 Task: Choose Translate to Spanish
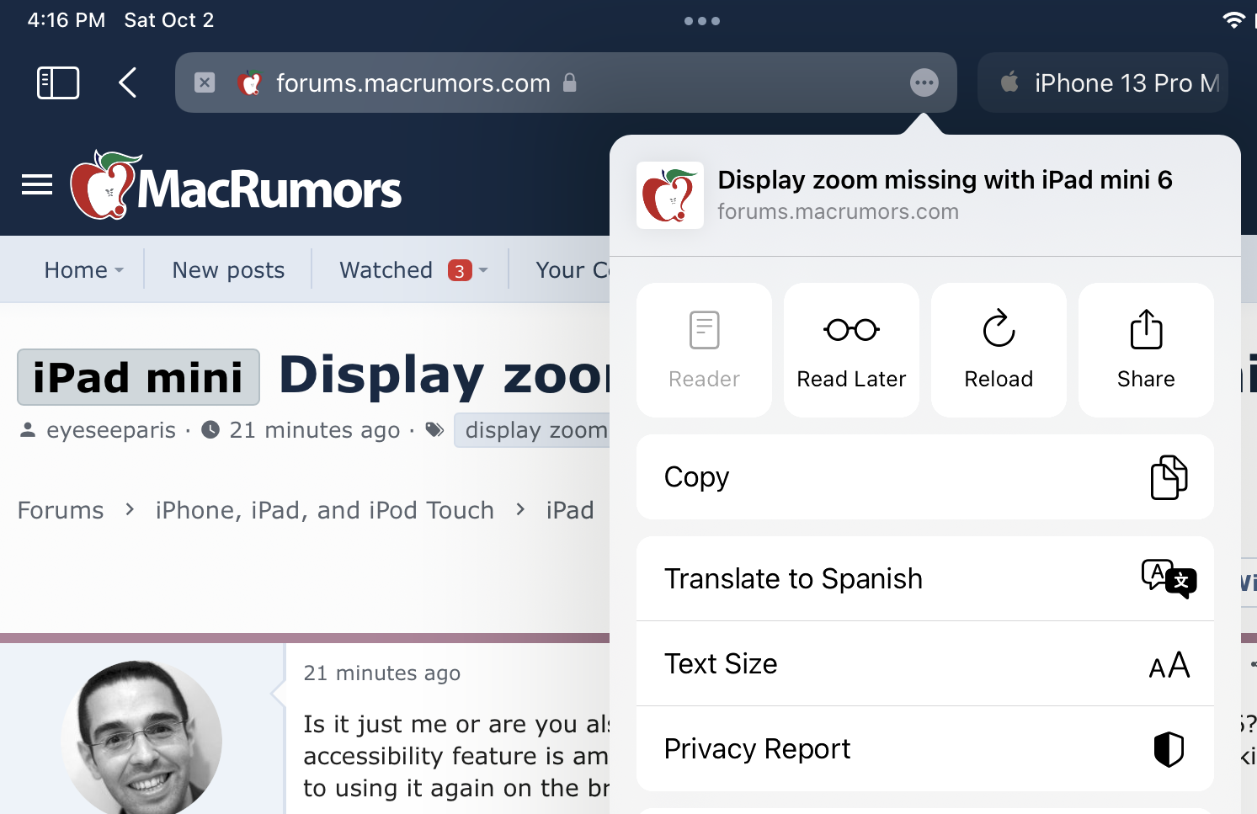click(925, 579)
